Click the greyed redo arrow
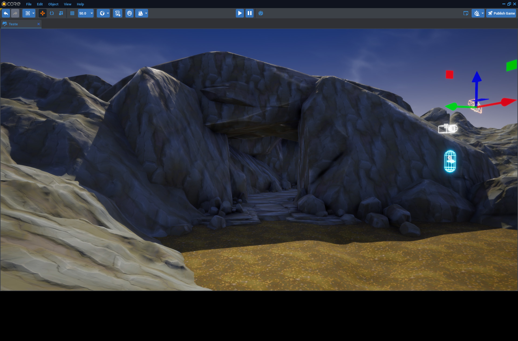518x341 pixels. tap(15, 13)
